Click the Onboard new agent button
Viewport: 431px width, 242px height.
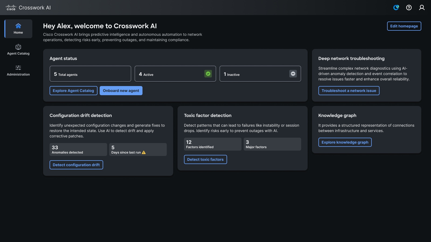click(121, 91)
